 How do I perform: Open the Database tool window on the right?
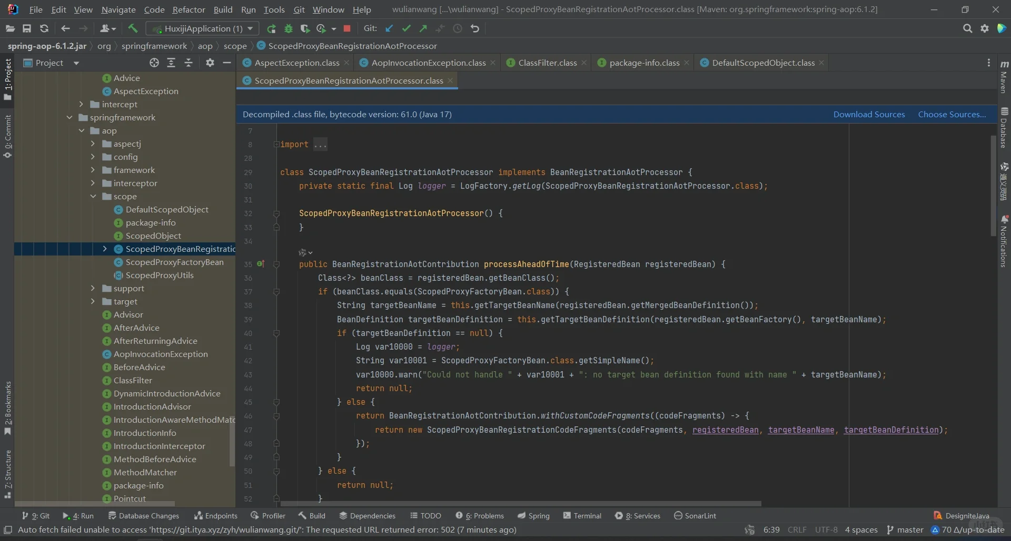(1004, 127)
